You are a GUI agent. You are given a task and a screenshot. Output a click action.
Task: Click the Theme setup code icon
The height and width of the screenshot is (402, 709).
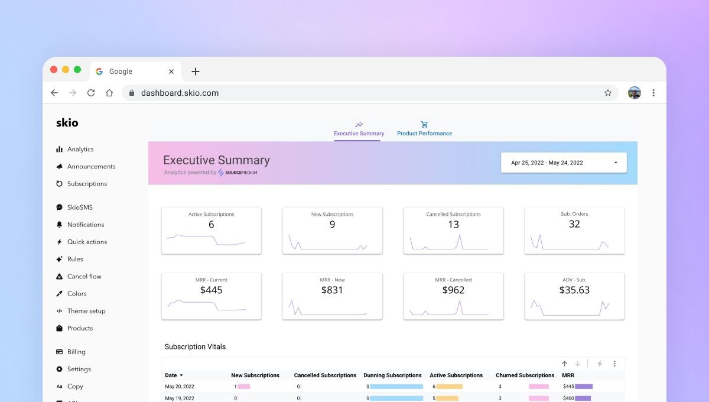point(59,311)
